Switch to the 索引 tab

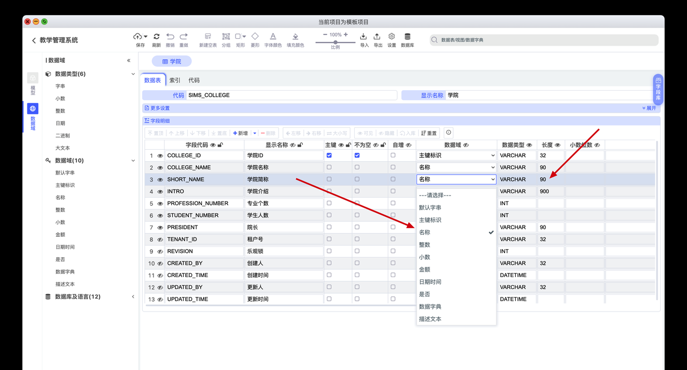[x=174, y=80]
